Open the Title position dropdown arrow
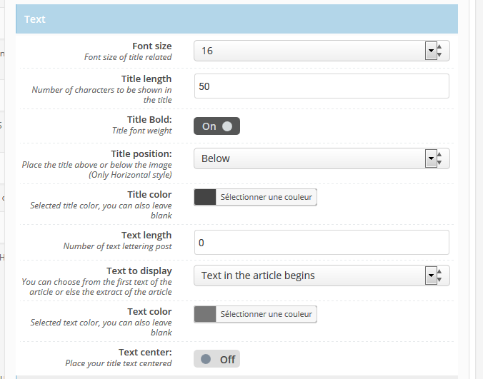483x379 pixels. tap(431, 158)
